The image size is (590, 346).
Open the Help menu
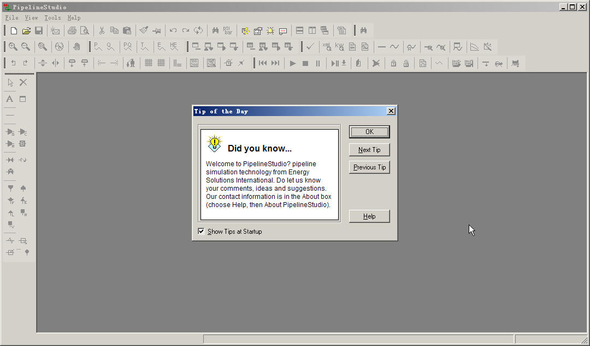[x=74, y=17]
